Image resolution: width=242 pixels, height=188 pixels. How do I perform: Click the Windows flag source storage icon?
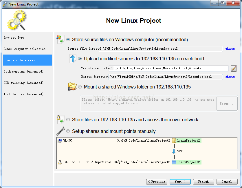(60, 39)
